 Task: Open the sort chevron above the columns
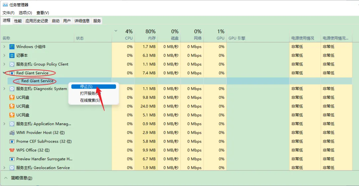116,31
